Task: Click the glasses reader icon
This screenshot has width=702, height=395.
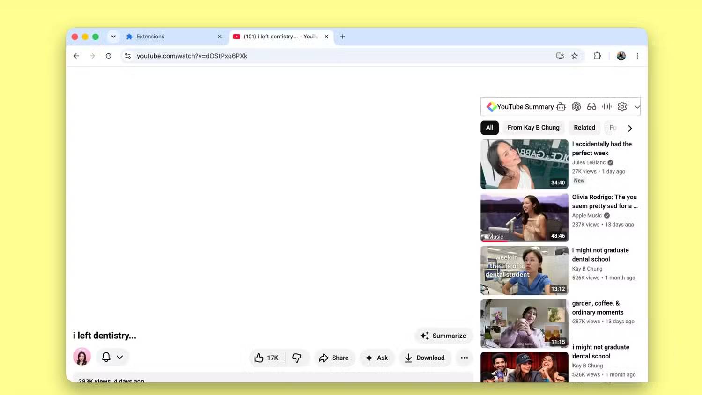Action: pos(591,107)
